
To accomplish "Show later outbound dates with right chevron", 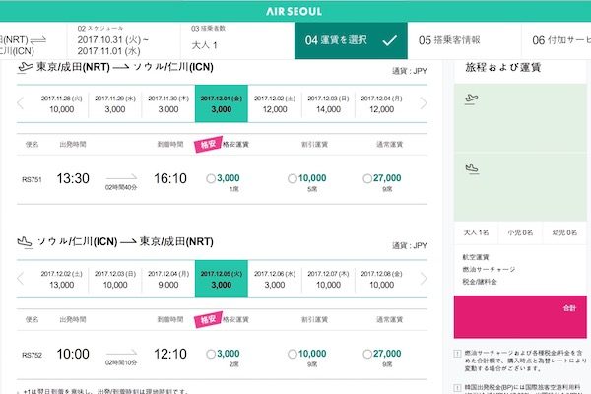I will (424, 103).
